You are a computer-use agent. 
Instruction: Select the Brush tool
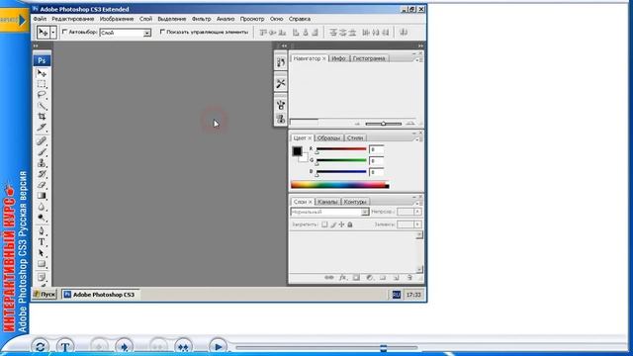tap(42, 151)
